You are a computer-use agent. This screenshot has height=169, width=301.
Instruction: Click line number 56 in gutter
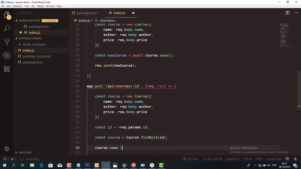(x=77, y=148)
